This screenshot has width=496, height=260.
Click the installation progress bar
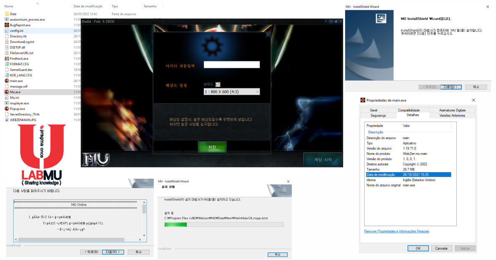(224, 225)
